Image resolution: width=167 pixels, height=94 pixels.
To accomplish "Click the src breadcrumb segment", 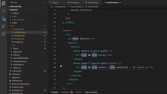I will pyautogui.click(x=52, y=7).
